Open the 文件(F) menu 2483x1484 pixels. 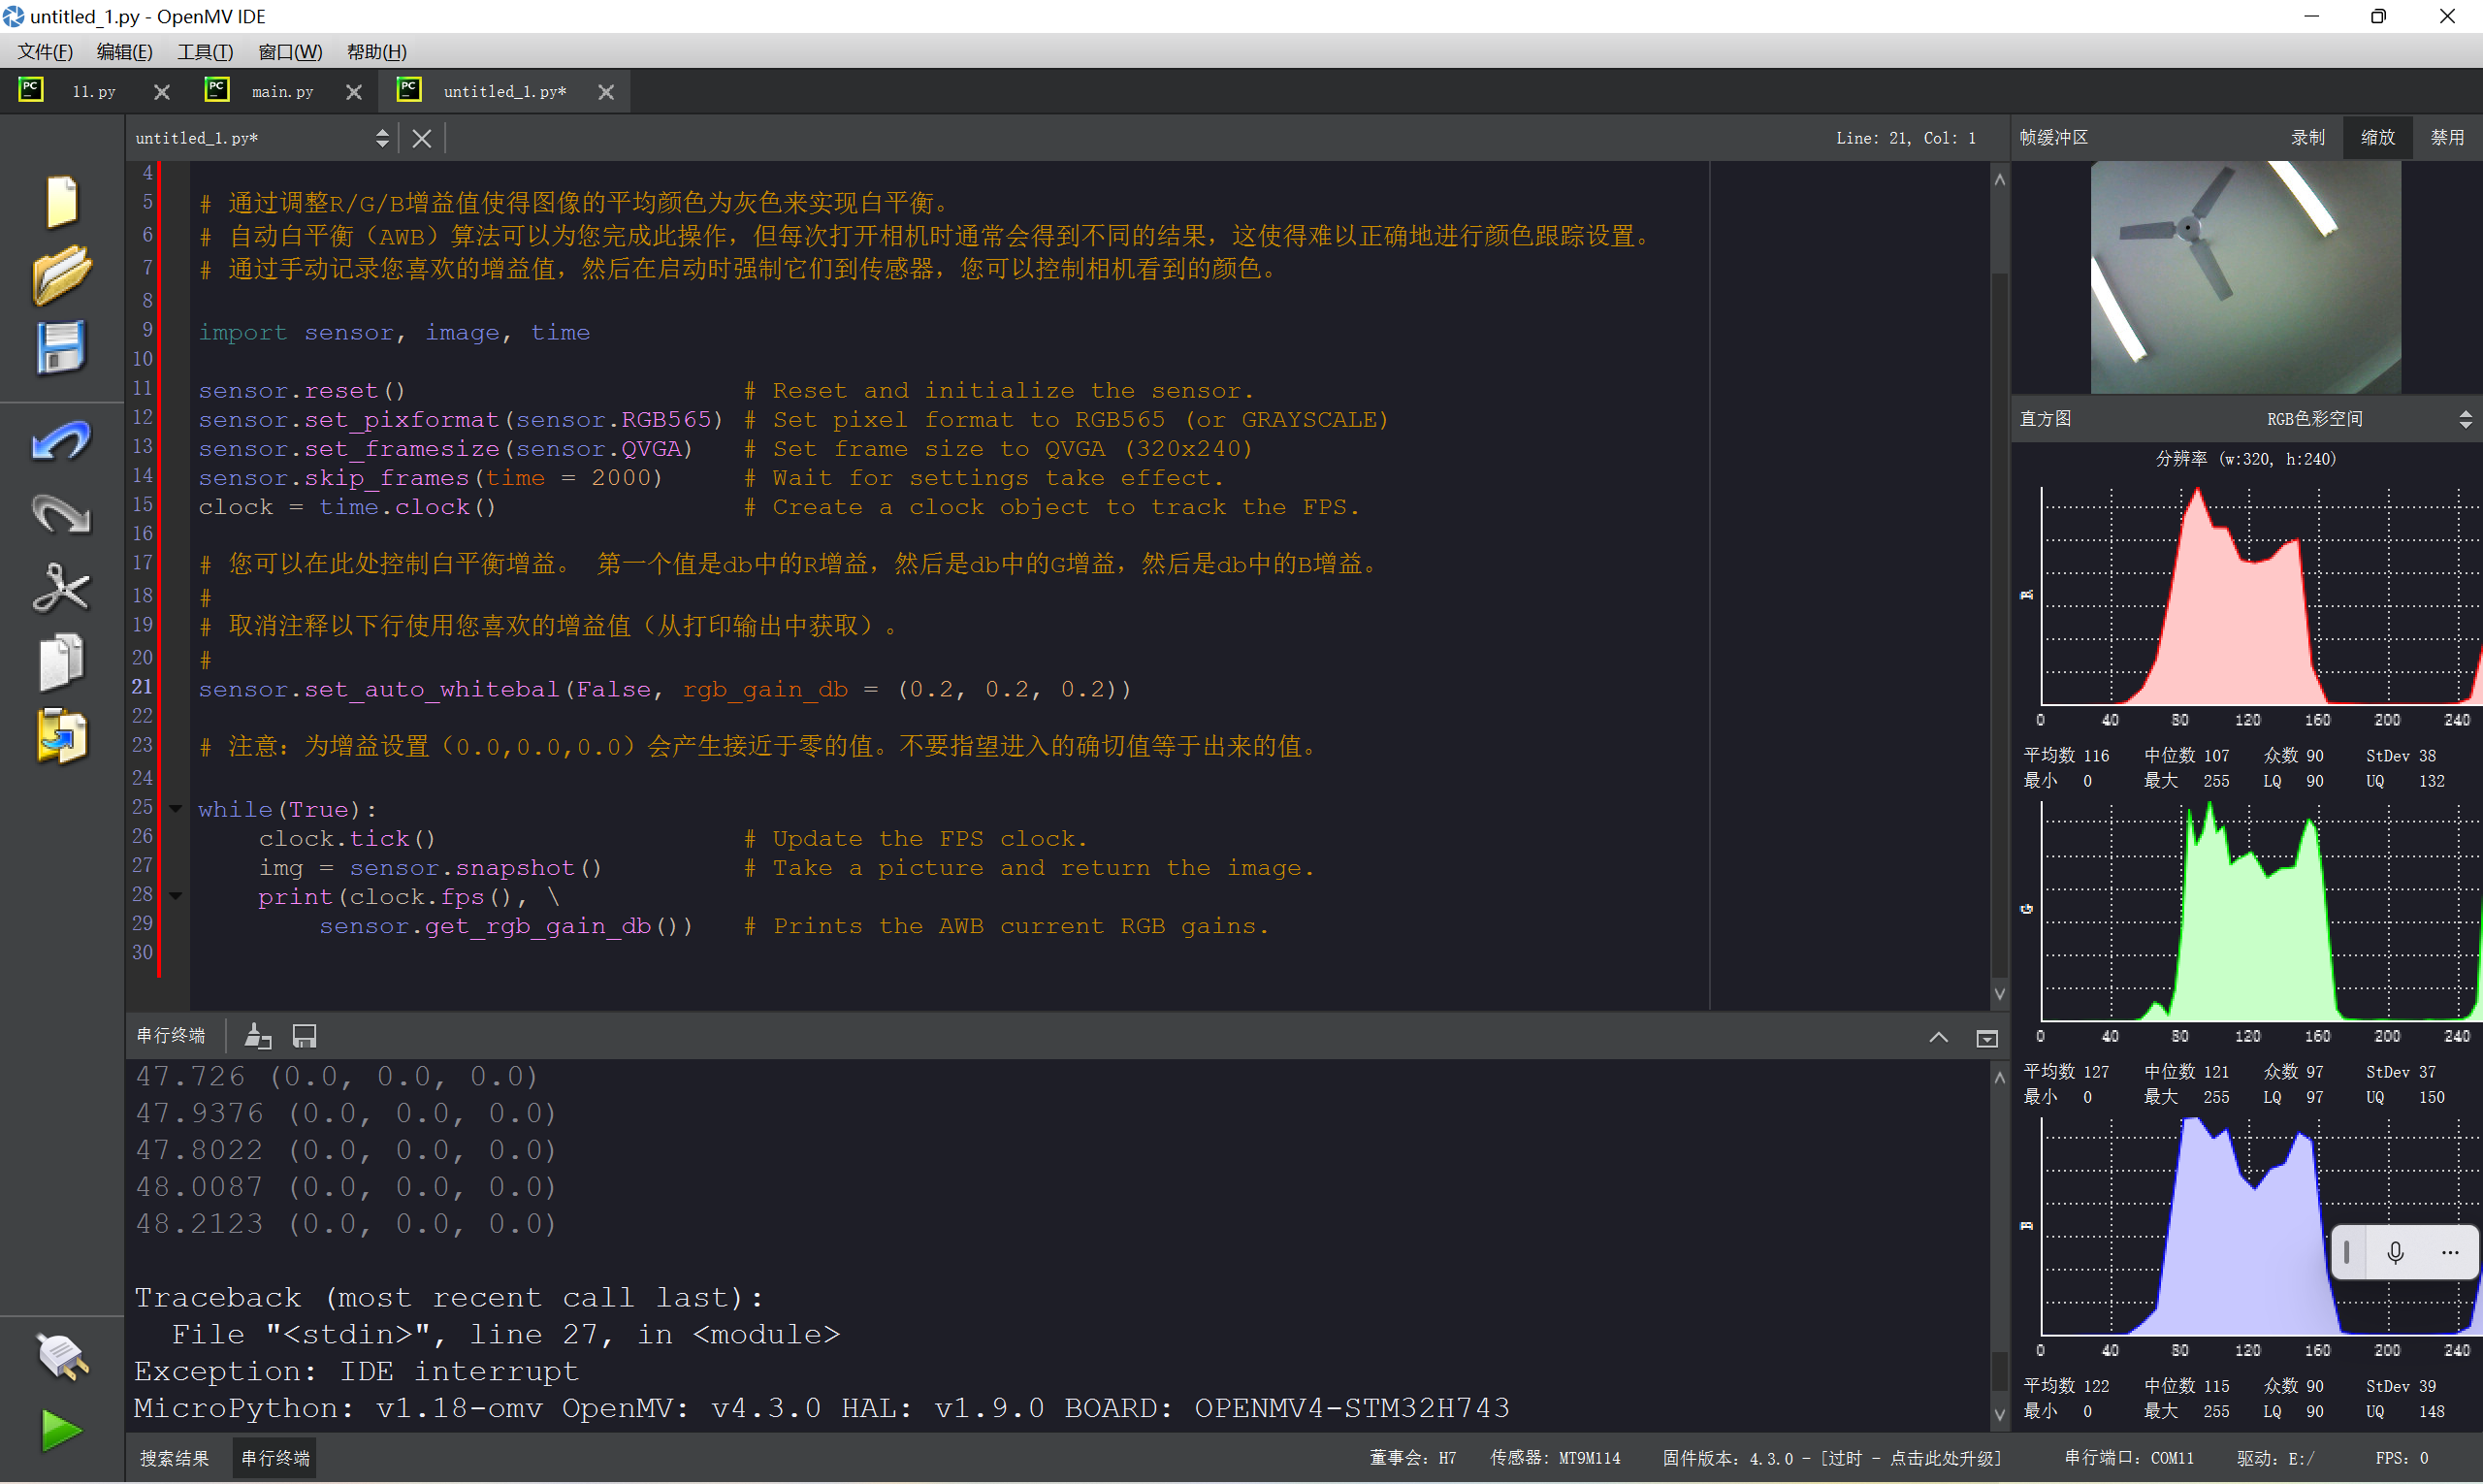point(45,51)
